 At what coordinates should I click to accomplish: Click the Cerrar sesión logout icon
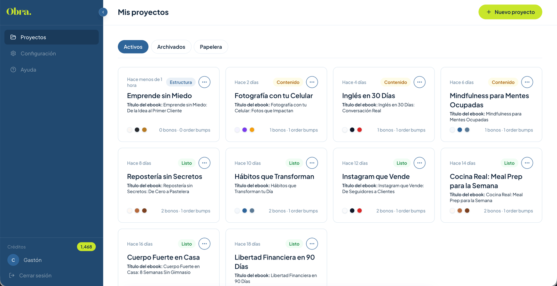12,275
